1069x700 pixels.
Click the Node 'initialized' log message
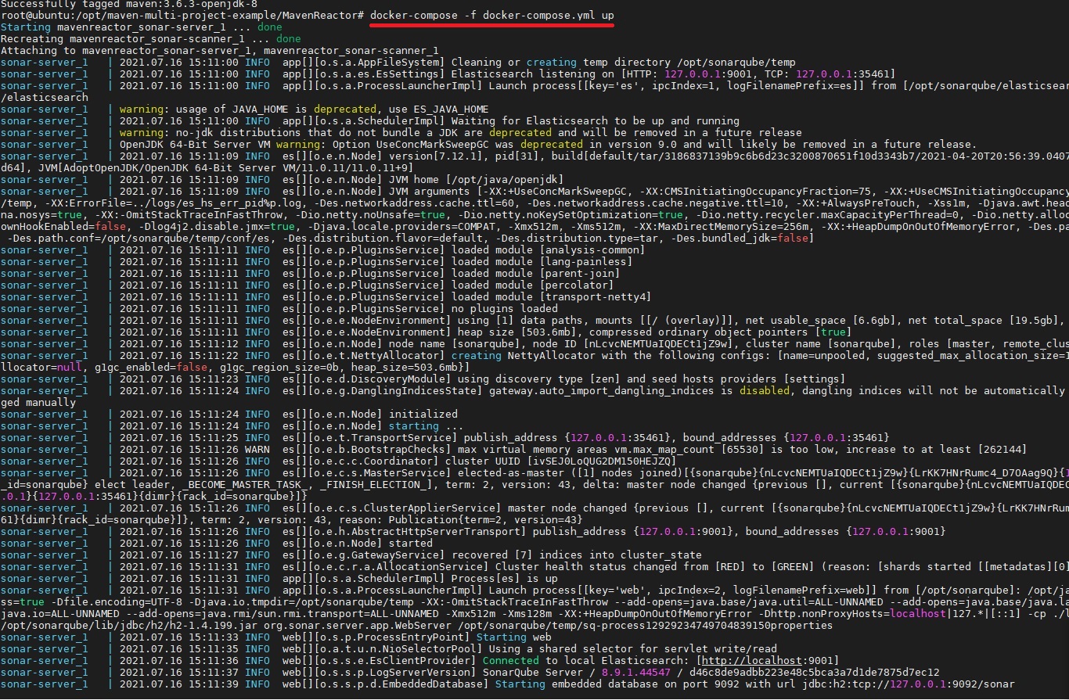(423, 415)
